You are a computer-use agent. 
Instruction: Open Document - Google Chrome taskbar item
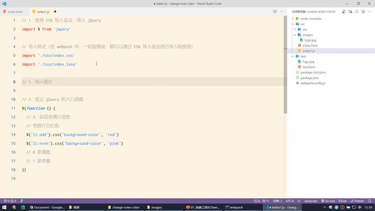pos(47,207)
